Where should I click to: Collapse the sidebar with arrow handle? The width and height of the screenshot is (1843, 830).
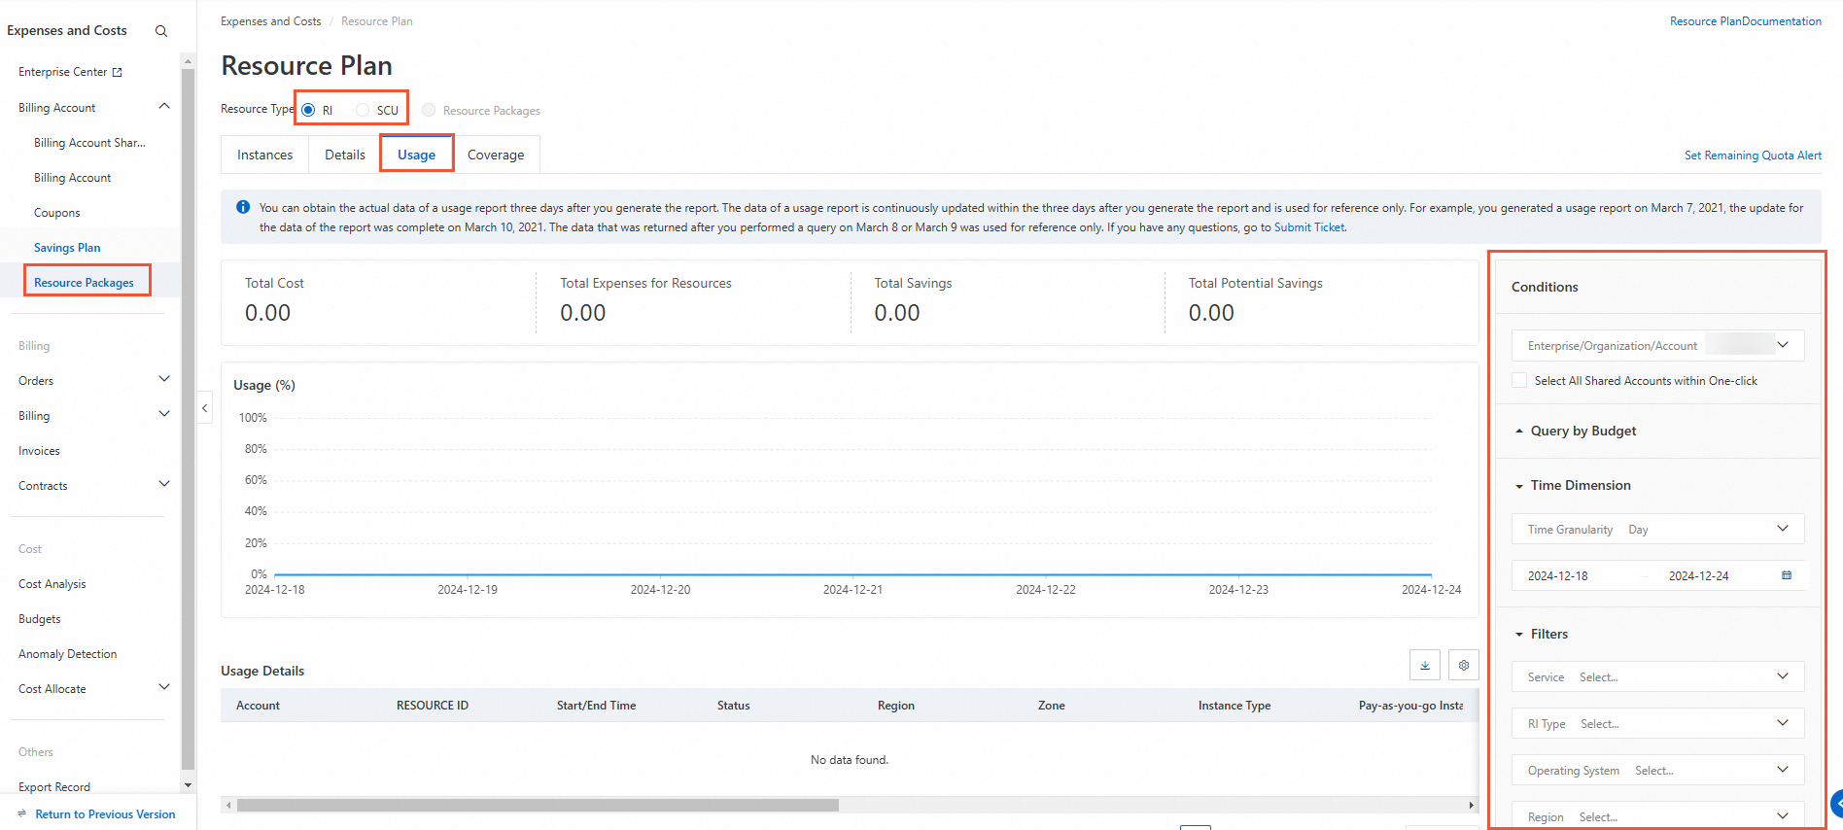[x=205, y=408]
